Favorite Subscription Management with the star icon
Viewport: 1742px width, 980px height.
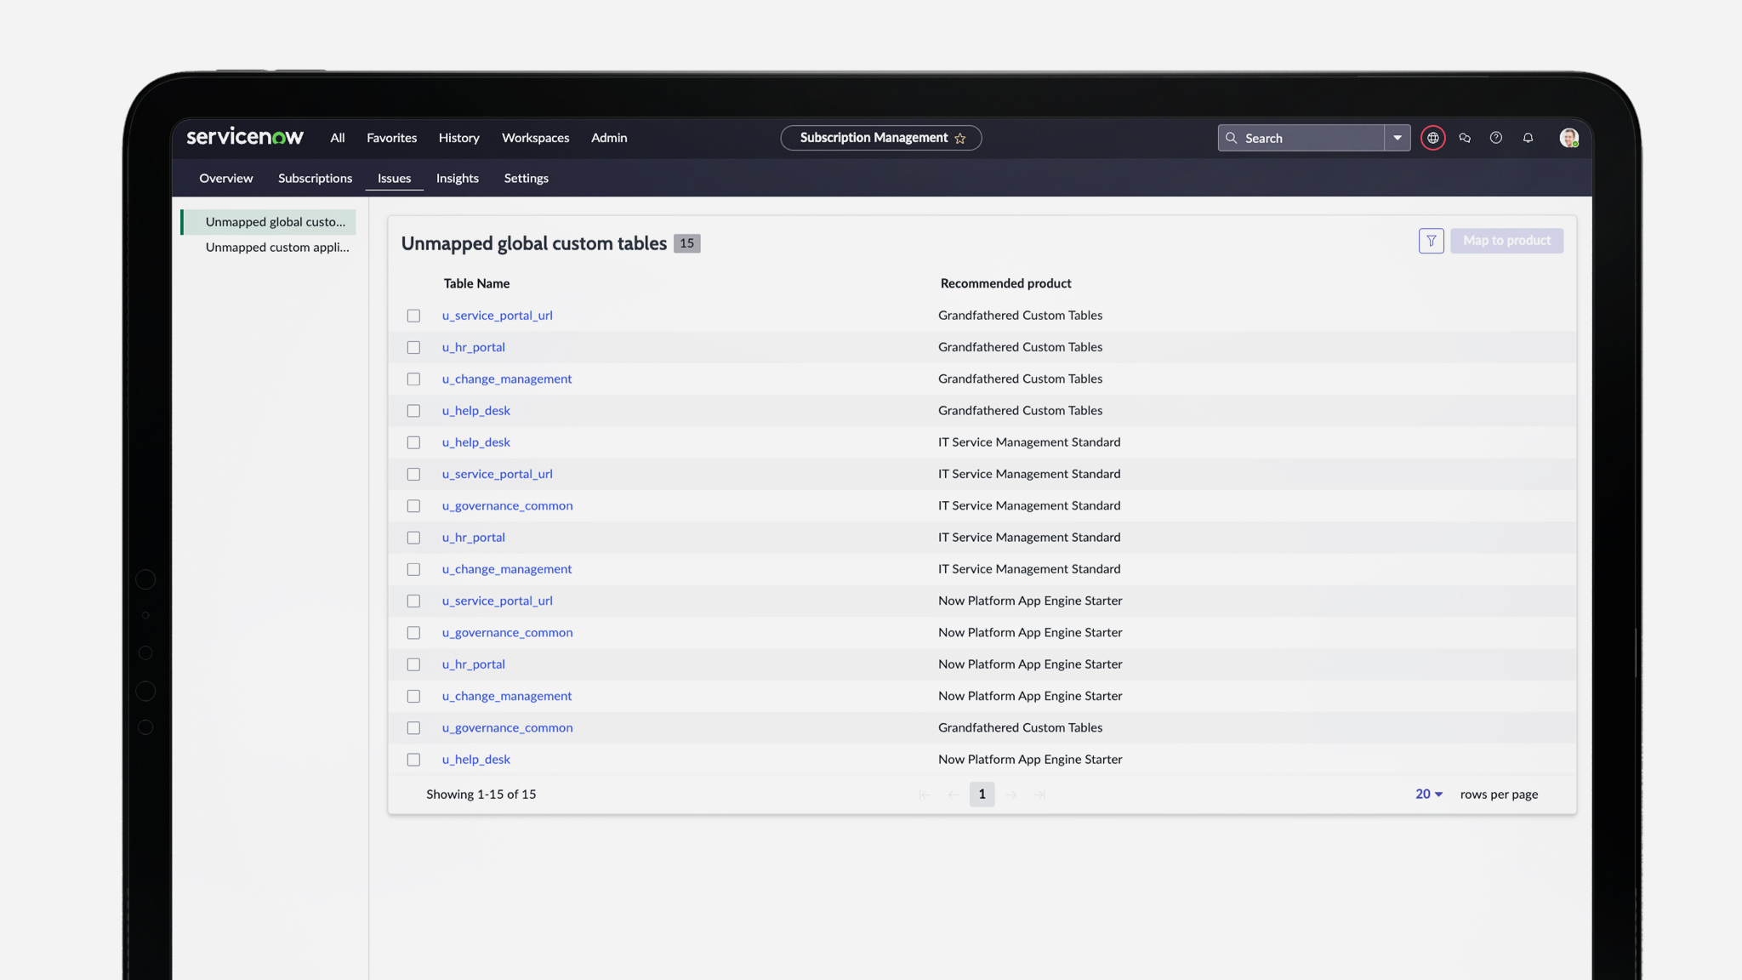point(960,139)
